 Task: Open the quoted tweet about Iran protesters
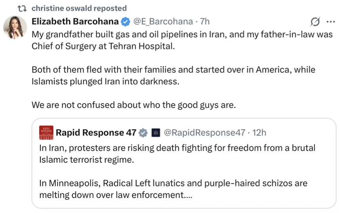pos(177,154)
